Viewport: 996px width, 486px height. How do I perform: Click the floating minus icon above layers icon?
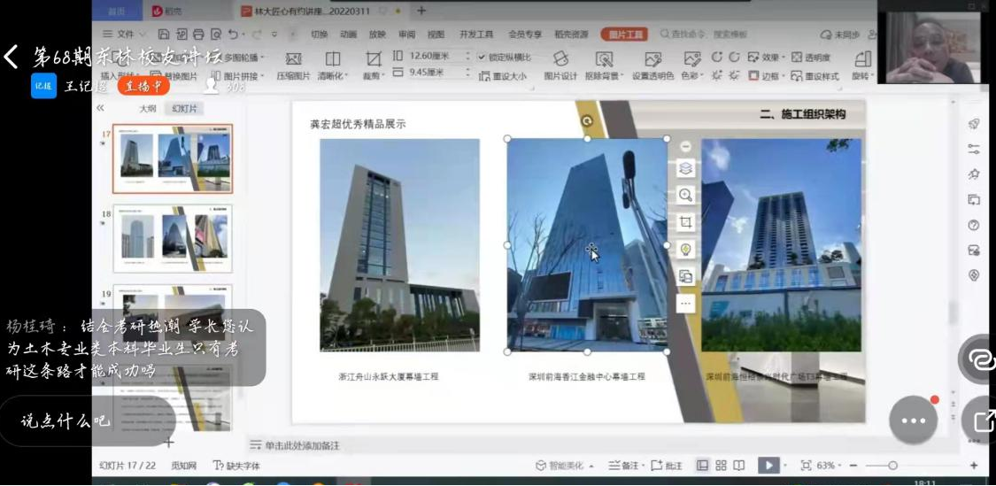(685, 146)
